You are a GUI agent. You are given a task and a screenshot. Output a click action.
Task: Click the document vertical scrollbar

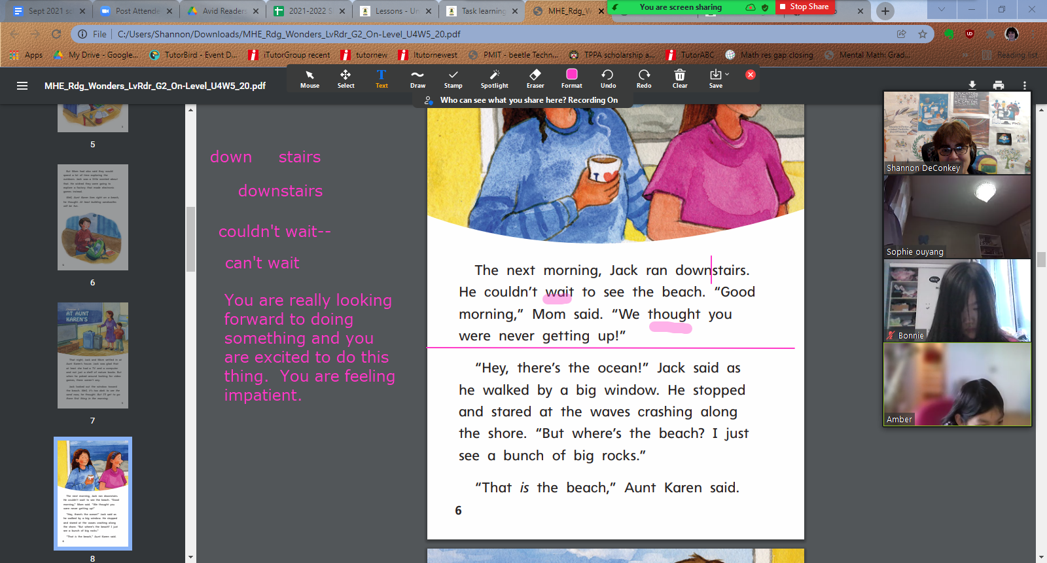[x=1041, y=259]
